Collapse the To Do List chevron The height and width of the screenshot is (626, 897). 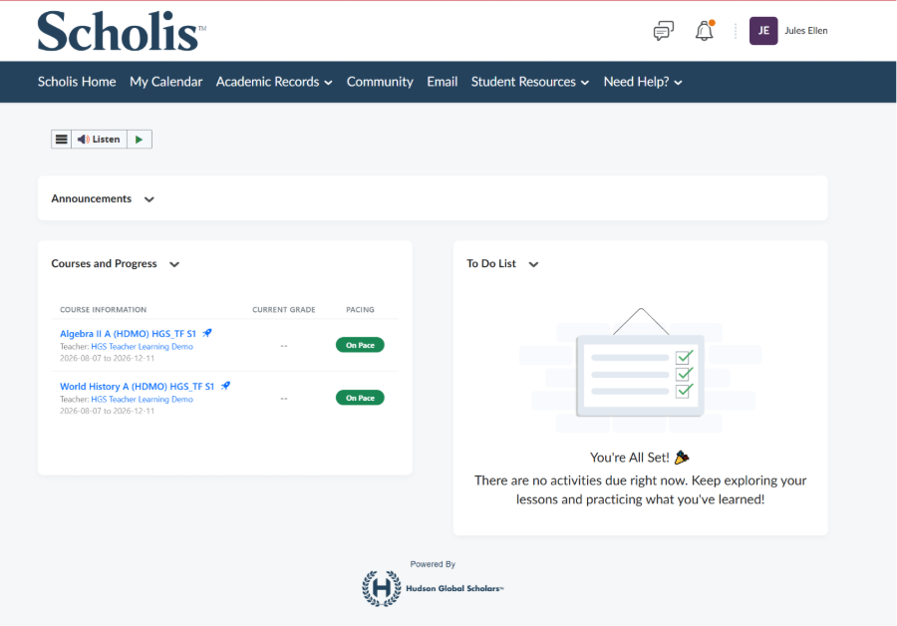click(533, 264)
